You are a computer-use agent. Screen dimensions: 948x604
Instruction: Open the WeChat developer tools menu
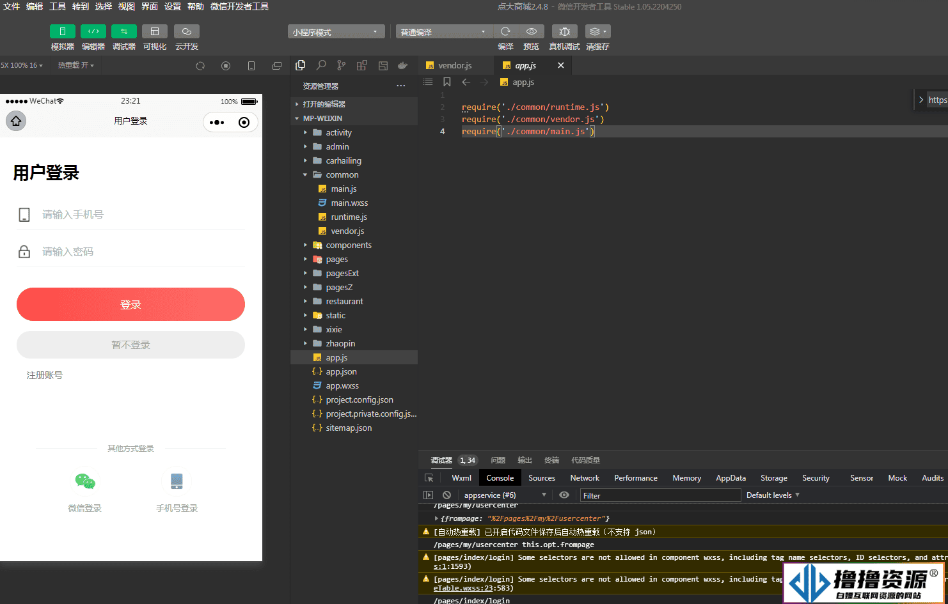[240, 6]
